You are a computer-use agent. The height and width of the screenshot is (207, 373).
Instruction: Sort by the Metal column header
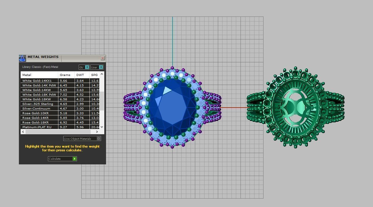(39, 75)
